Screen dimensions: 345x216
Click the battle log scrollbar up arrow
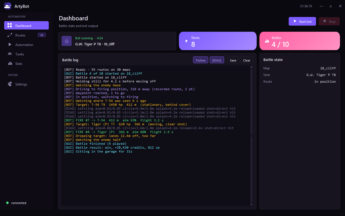[x=251, y=67]
